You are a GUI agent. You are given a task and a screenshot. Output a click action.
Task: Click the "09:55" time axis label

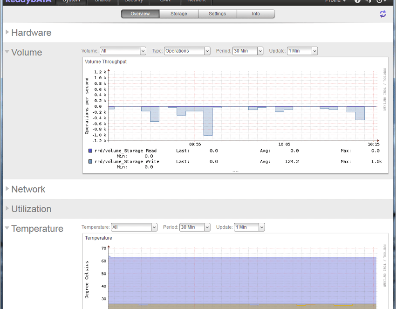tap(195, 144)
